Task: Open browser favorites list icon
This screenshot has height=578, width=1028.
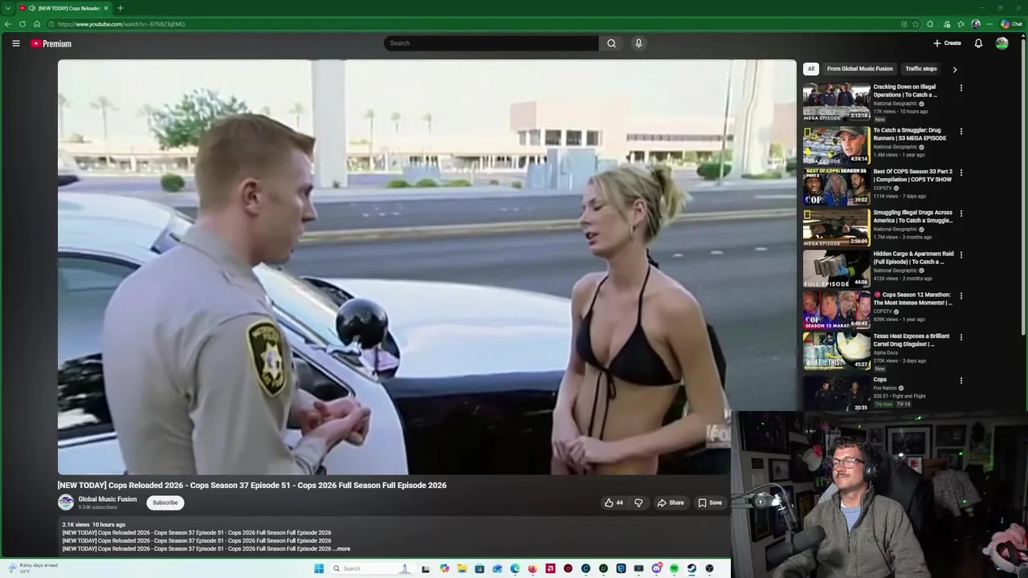Action: pyautogui.click(x=961, y=24)
